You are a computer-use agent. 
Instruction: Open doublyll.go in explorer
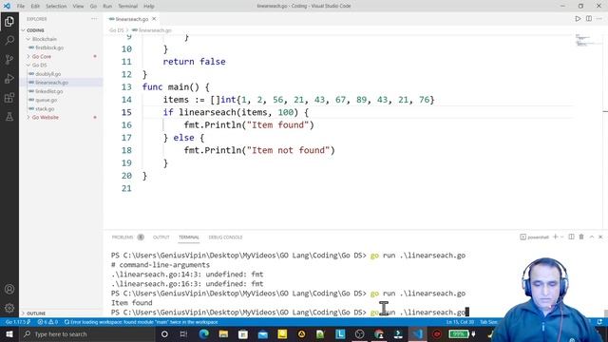tap(61, 74)
